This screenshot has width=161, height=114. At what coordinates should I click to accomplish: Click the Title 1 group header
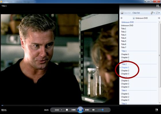[x=124, y=51]
